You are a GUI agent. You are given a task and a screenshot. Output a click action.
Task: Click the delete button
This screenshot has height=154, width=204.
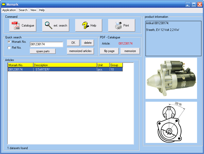[88, 43]
